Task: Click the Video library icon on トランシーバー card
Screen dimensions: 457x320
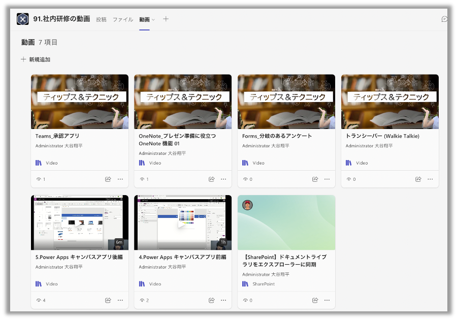Action: [348, 163]
